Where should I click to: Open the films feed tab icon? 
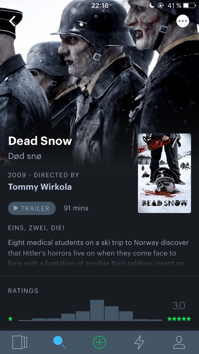[20, 342]
